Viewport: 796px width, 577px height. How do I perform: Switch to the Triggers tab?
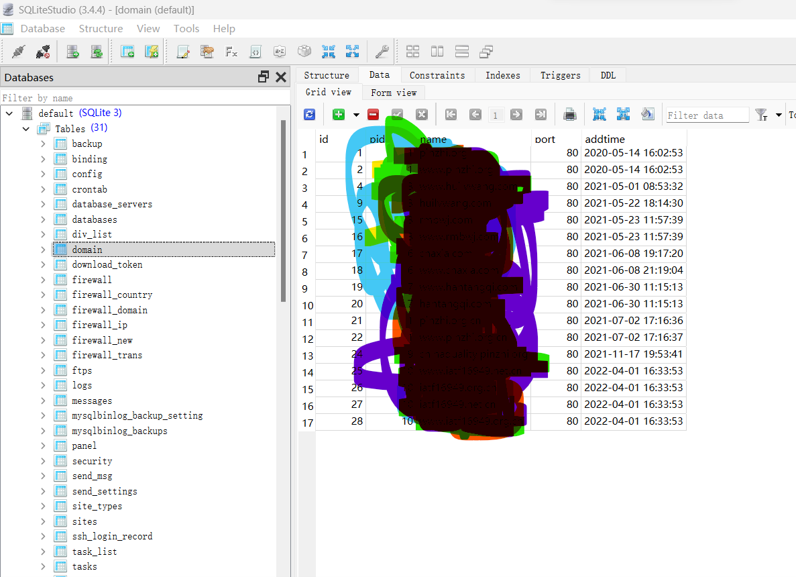(560, 75)
